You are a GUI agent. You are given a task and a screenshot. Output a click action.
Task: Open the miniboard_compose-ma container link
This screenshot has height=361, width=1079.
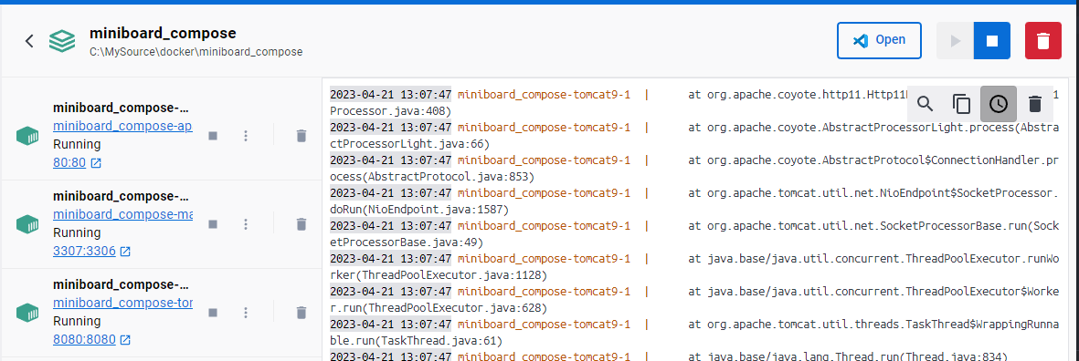click(122, 215)
